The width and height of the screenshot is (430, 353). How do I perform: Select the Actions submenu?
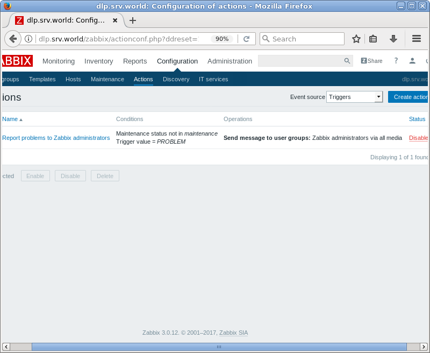143,79
